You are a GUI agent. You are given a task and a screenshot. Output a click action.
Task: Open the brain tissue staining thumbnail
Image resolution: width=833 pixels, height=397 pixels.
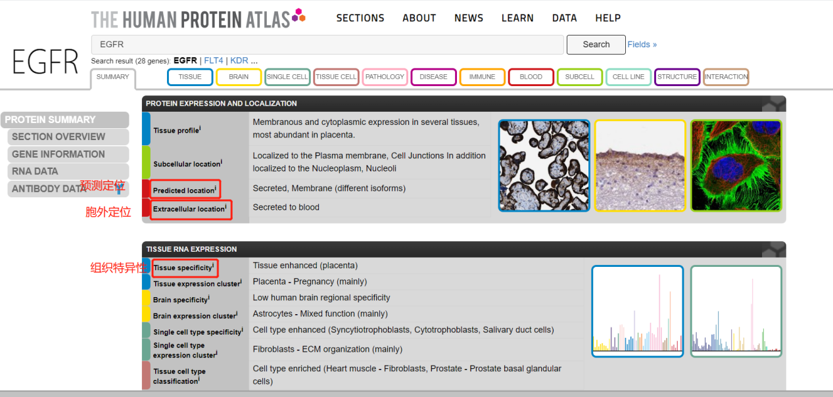point(640,166)
